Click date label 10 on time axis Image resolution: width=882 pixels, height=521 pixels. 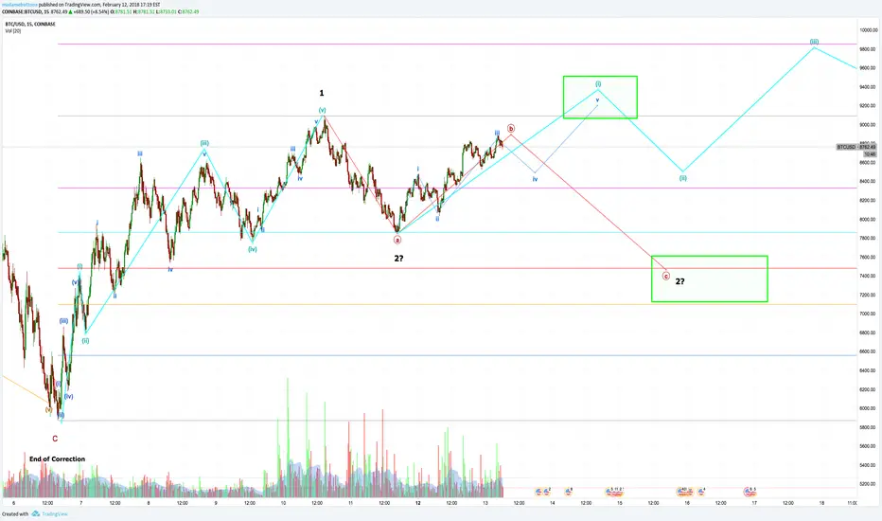(283, 503)
